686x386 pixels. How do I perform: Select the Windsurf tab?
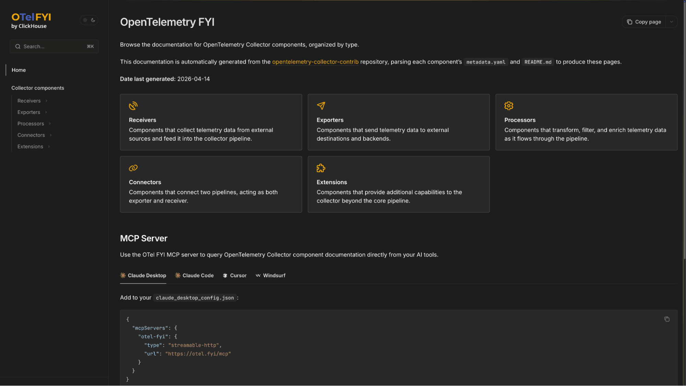click(x=270, y=276)
